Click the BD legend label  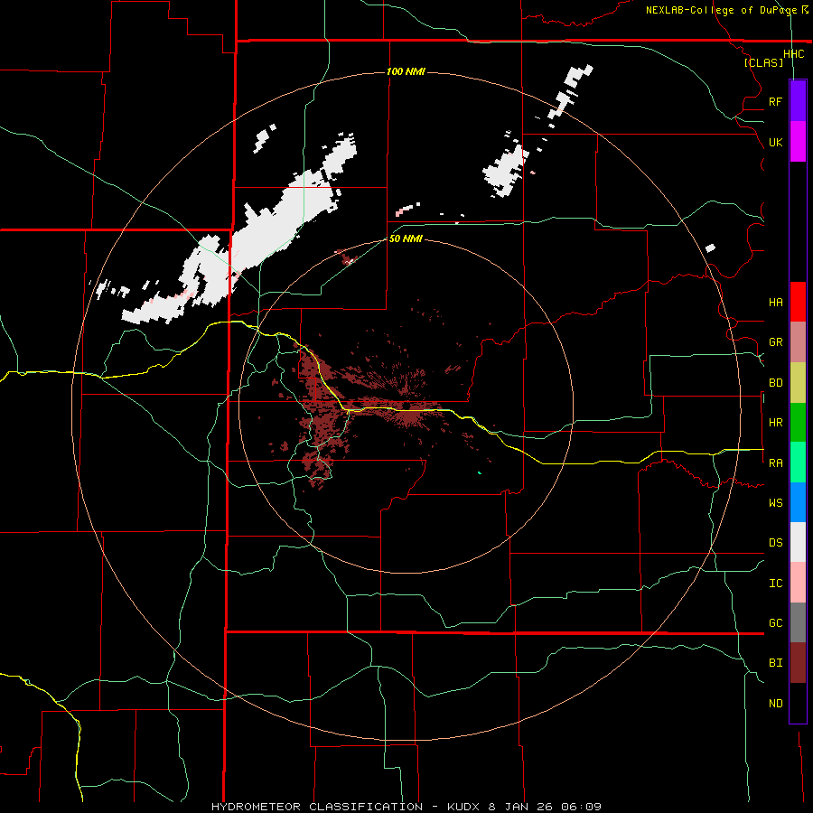(775, 383)
